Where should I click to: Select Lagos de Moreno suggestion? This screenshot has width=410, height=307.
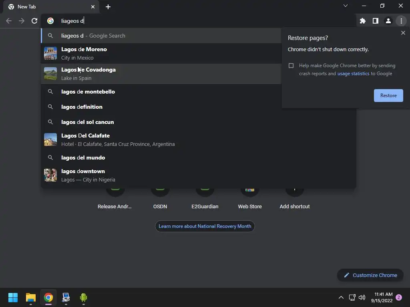coord(161,53)
